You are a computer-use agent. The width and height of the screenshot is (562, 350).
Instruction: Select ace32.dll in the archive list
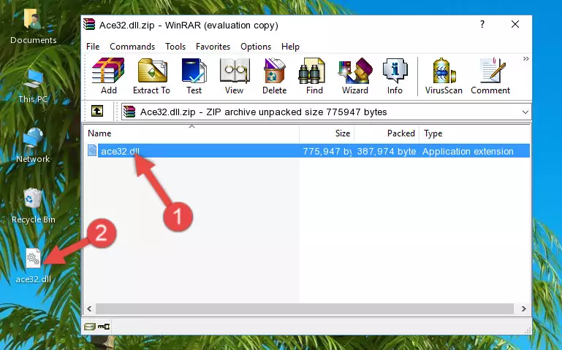(x=120, y=151)
